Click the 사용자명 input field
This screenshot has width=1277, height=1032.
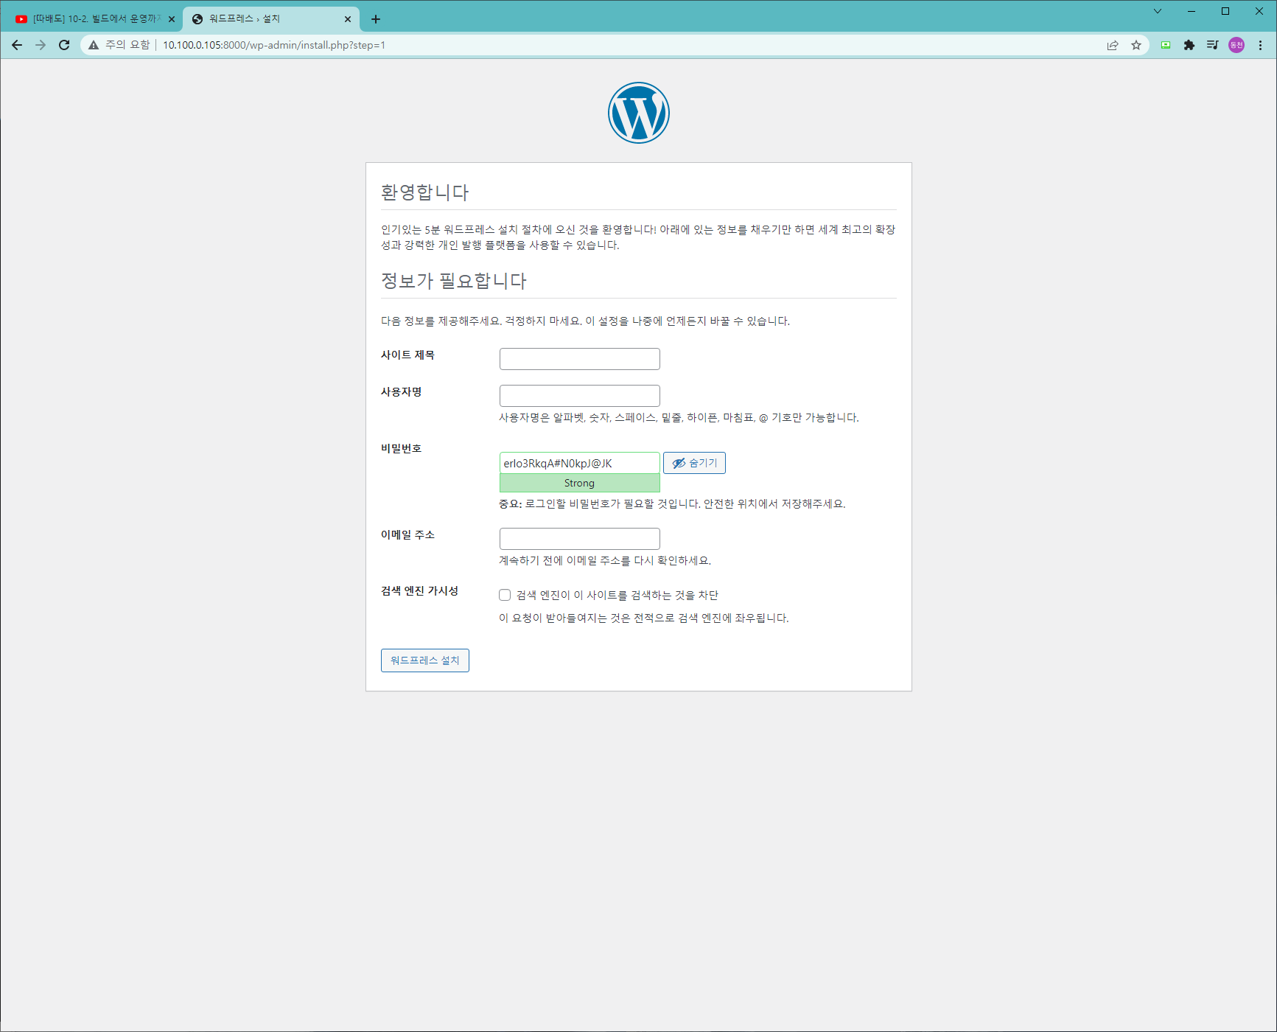point(580,396)
